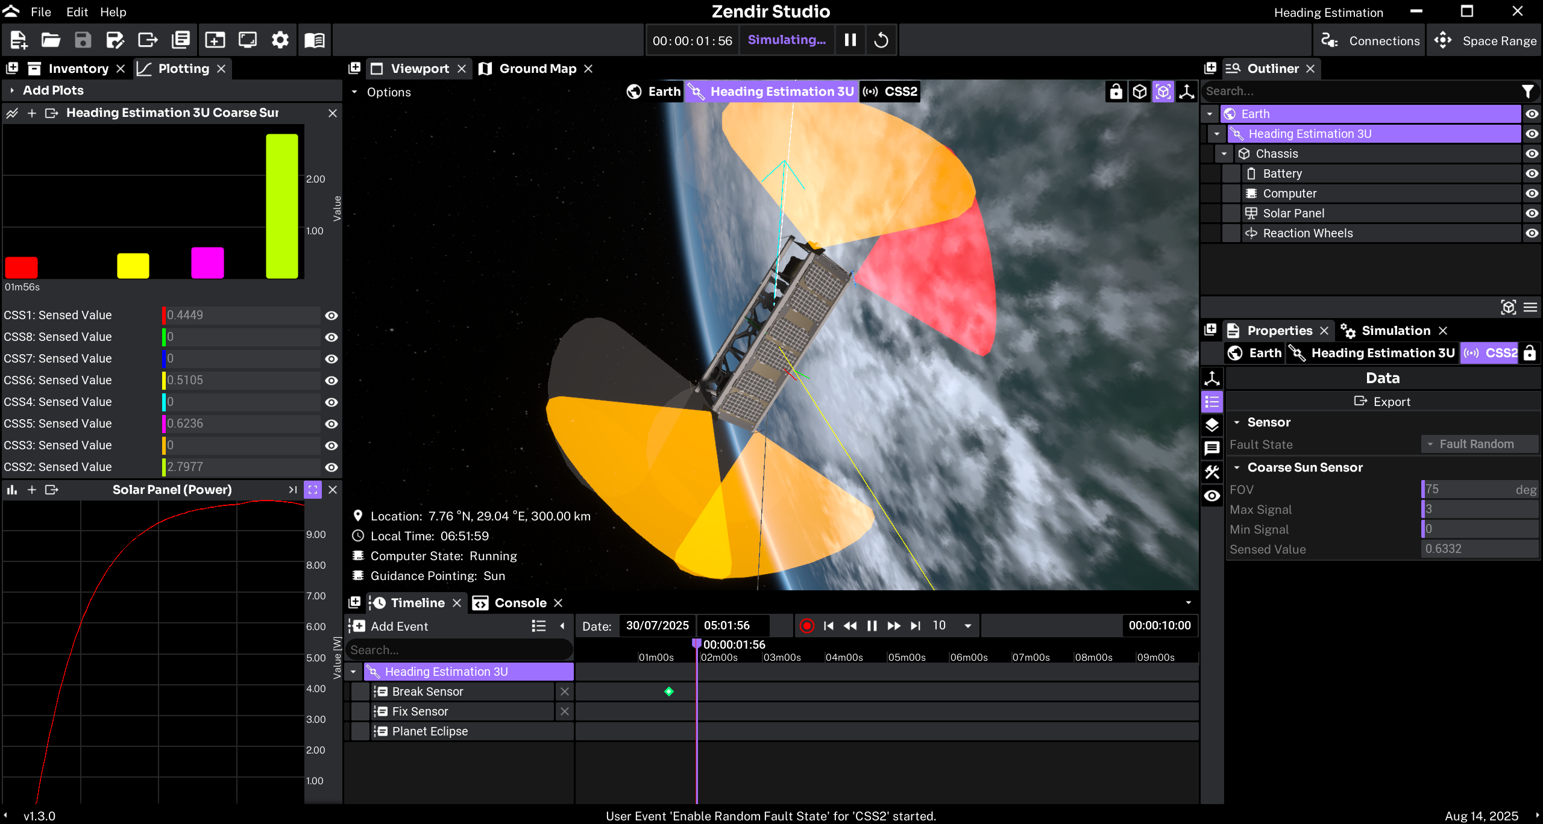
Task: Open the documentation book icon
Action: [x=314, y=40]
